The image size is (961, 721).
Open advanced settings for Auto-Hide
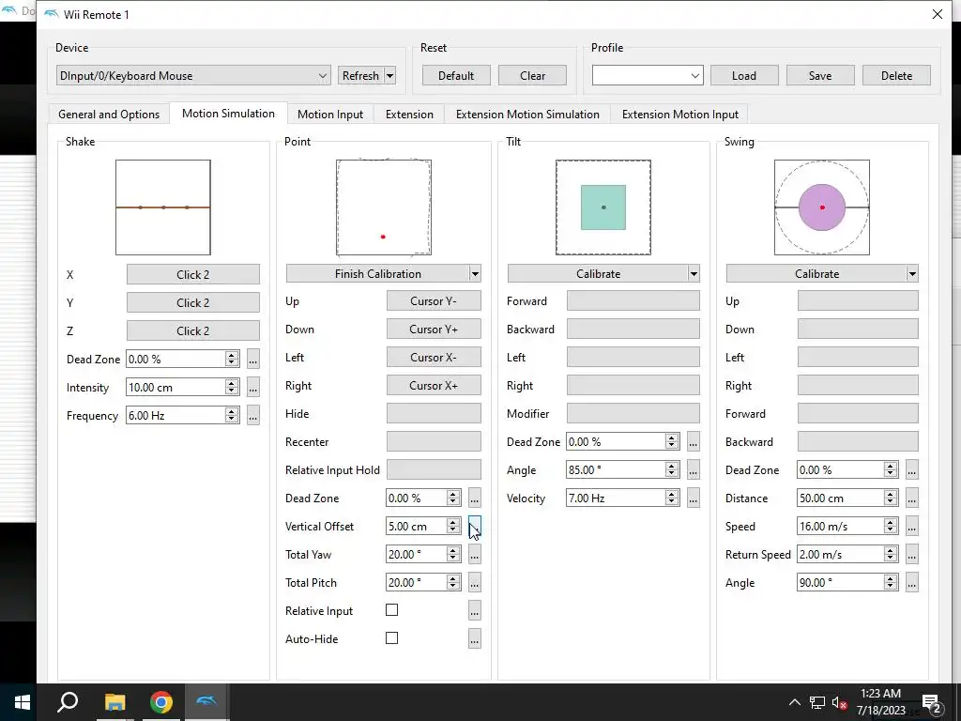(x=474, y=639)
